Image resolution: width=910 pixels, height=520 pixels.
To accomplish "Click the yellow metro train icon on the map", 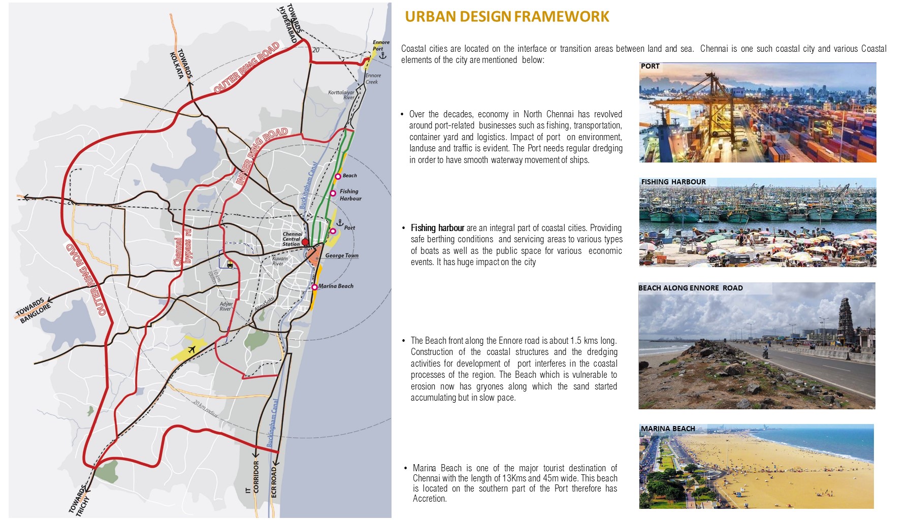I will pyautogui.click(x=230, y=265).
